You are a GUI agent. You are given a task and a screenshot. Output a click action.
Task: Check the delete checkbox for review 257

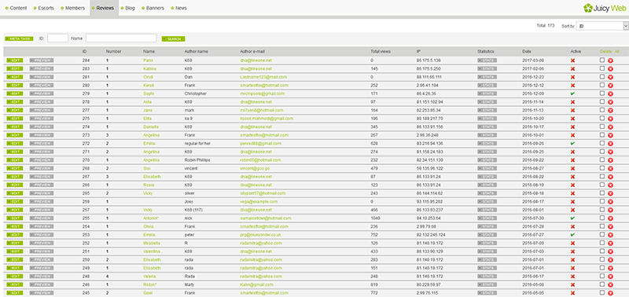pyautogui.click(x=602, y=210)
